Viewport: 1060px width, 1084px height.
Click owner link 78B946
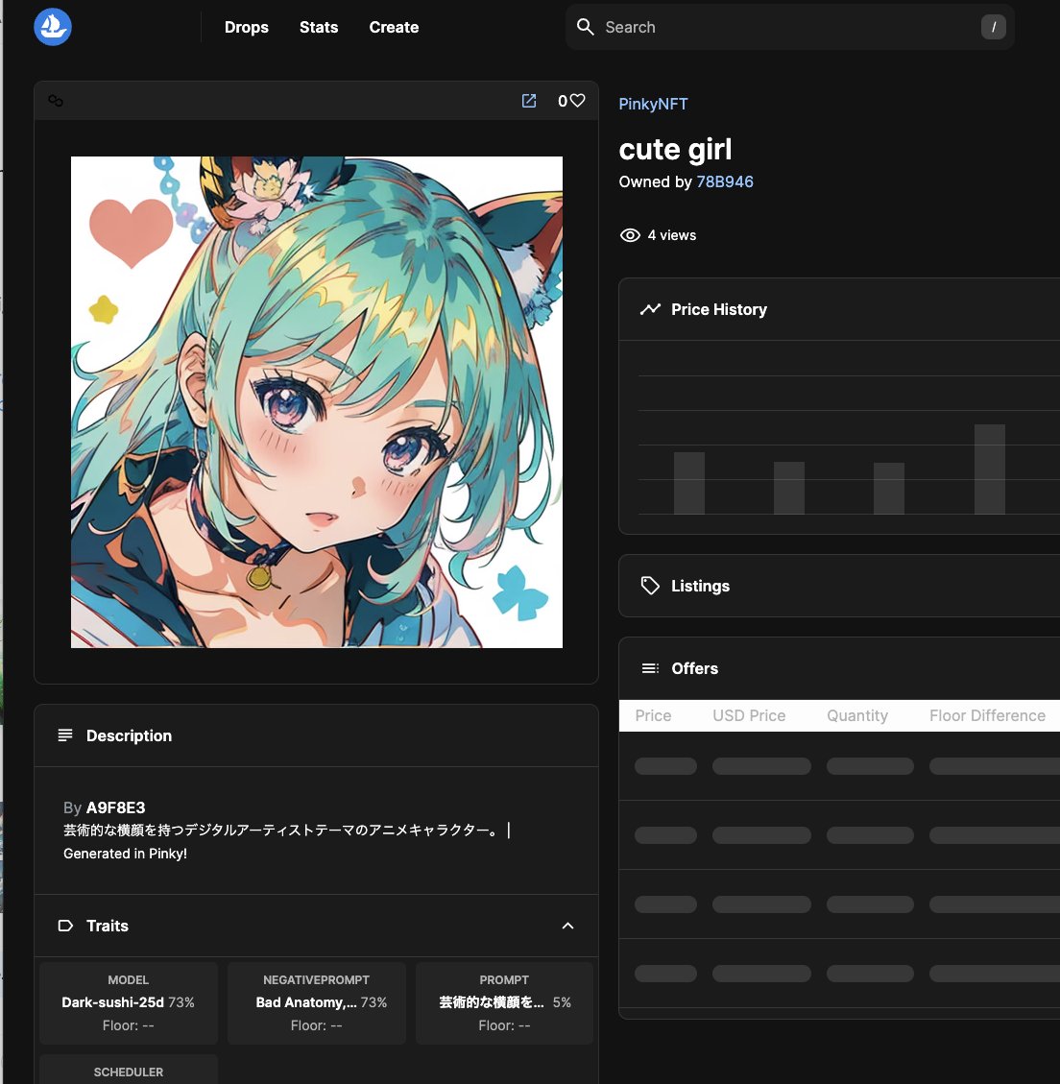[x=725, y=181]
